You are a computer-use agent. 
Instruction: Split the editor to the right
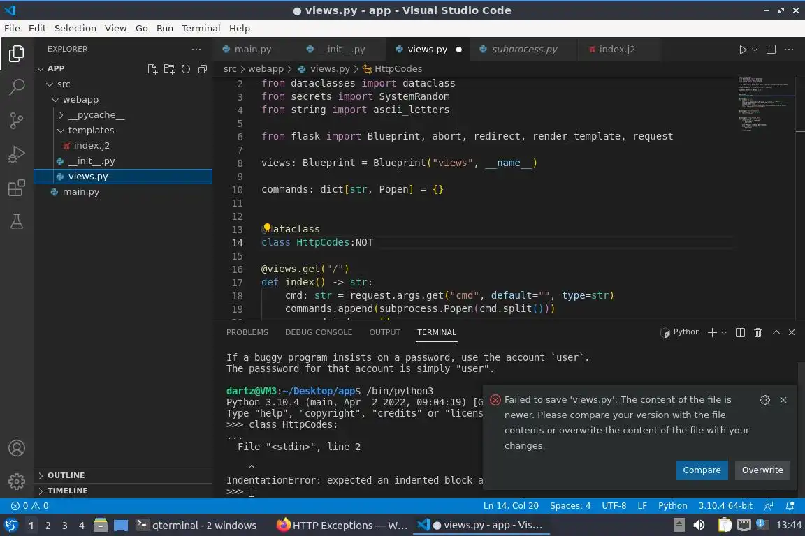(771, 50)
